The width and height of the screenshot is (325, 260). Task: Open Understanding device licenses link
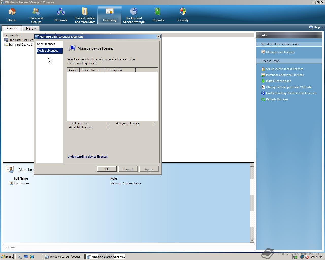point(87,157)
